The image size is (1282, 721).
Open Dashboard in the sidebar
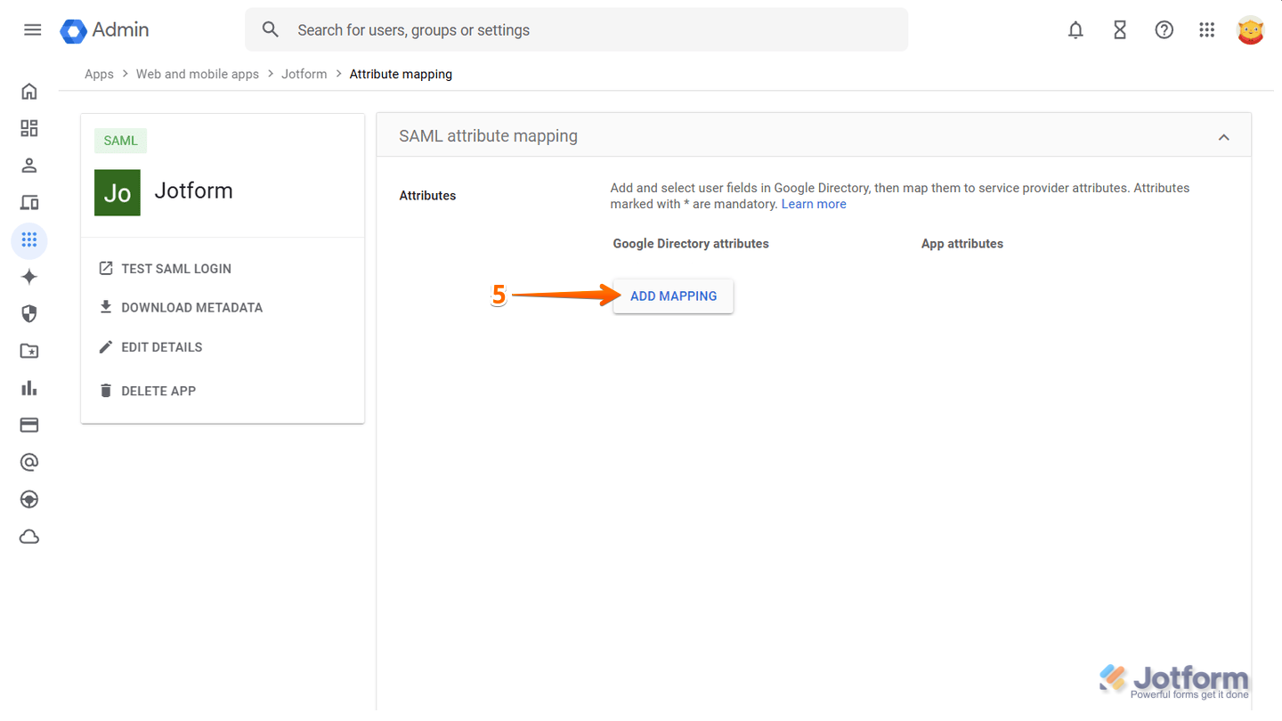pos(29,128)
